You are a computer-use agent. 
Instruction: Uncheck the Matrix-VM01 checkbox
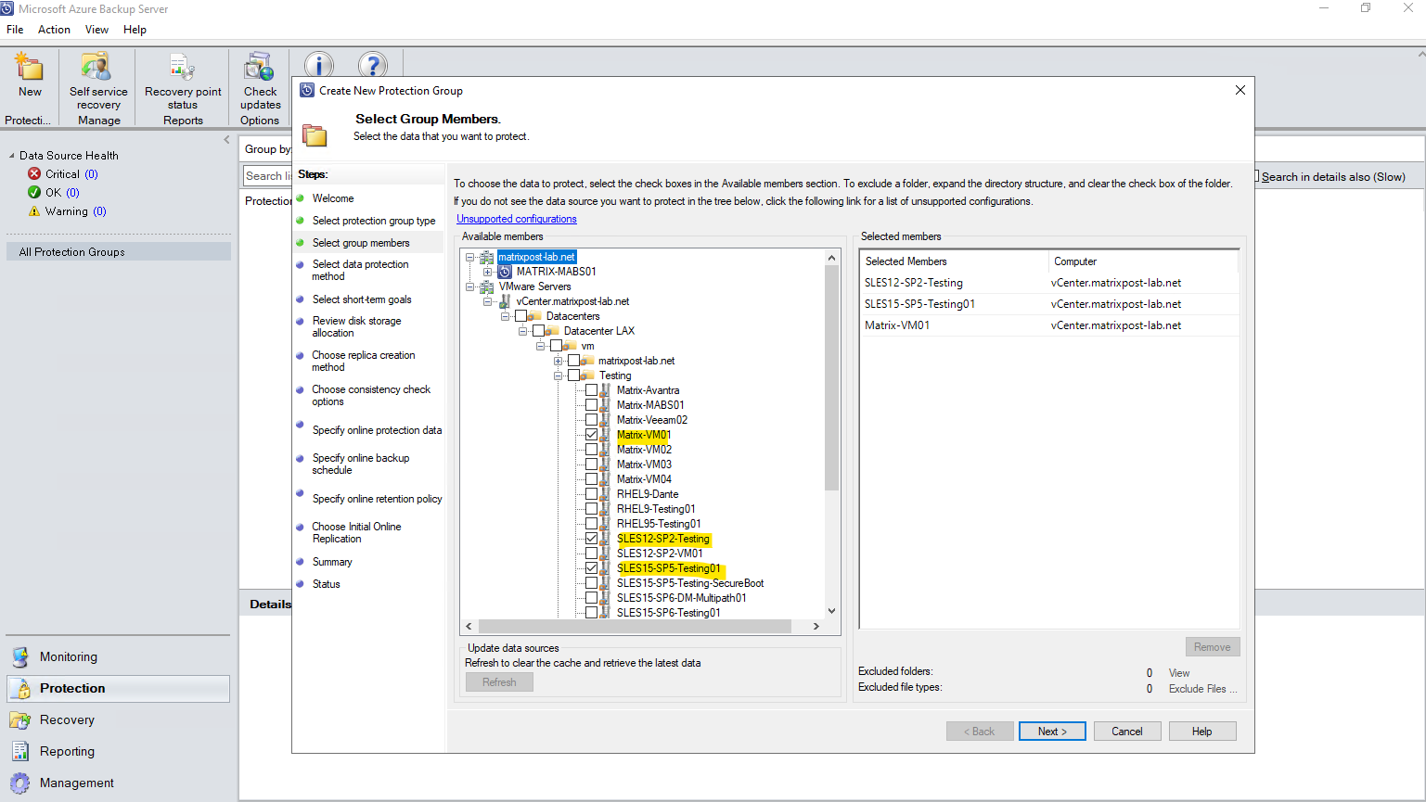click(x=591, y=435)
